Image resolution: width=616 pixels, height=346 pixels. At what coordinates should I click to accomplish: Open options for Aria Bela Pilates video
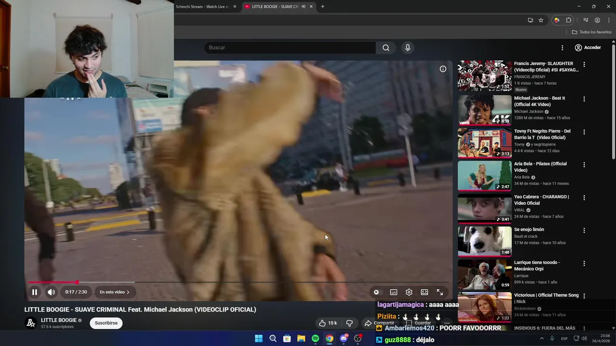pos(584,164)
